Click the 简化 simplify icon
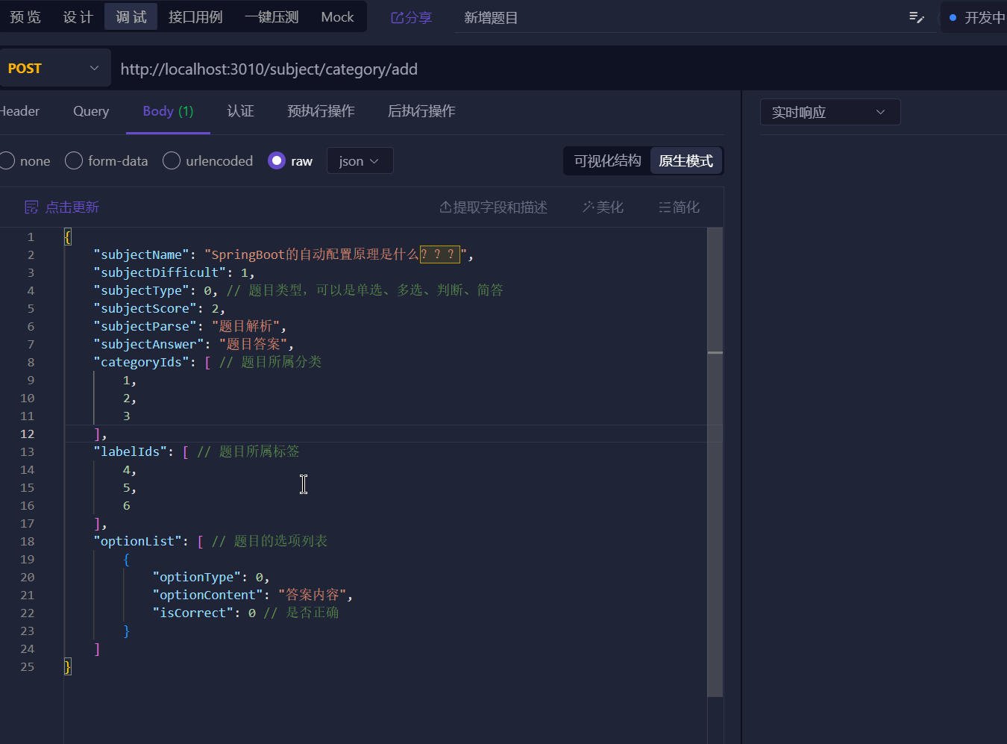Image resolution: width=1007 pixels, height=744 pixels. tap(665, 207)
